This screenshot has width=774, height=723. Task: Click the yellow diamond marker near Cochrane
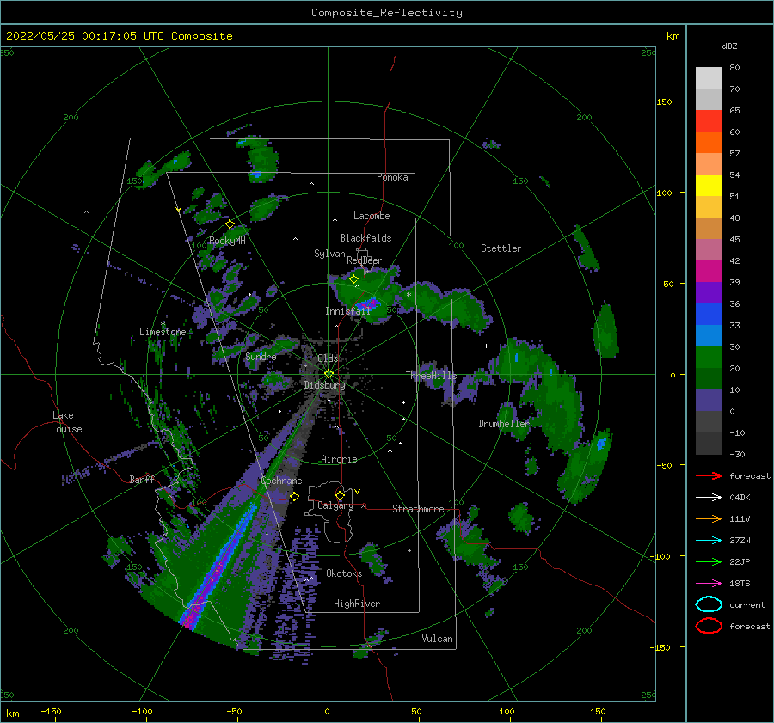coord(295,497)
